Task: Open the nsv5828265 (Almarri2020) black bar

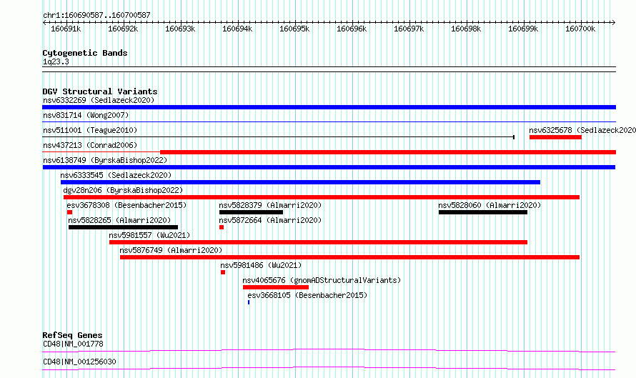Action: 124,227
